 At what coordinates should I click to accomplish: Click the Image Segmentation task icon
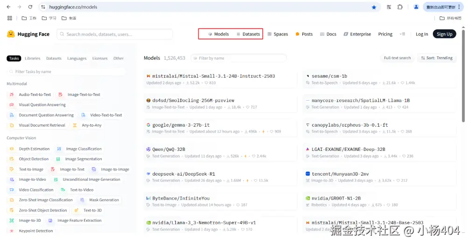(x=58, y=159)
